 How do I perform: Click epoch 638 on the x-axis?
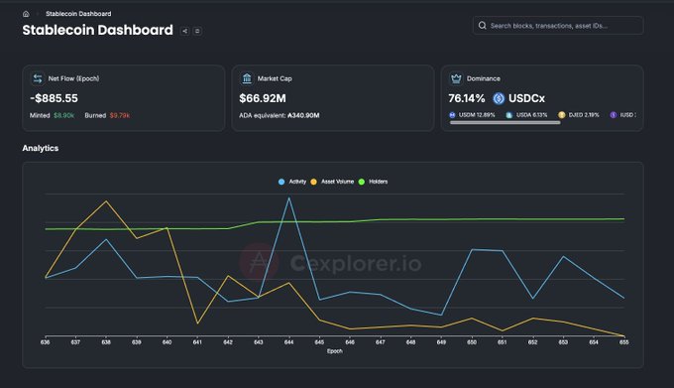click(x=106, y=342)
